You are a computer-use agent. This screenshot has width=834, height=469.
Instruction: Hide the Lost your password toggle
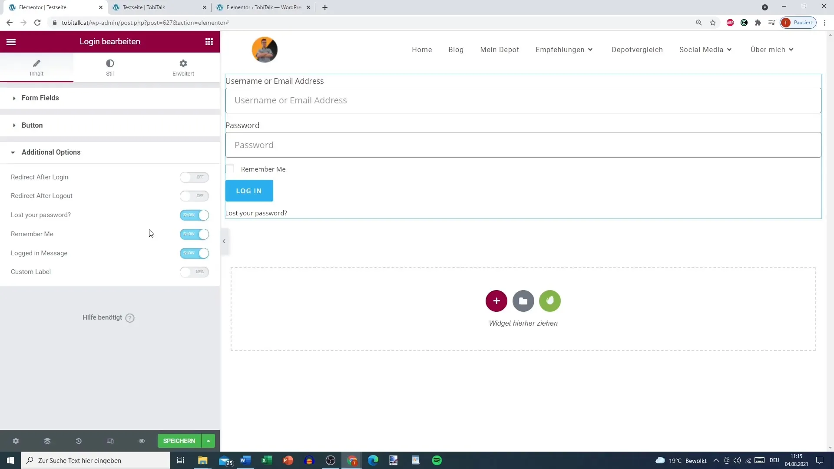click(194, 215)
